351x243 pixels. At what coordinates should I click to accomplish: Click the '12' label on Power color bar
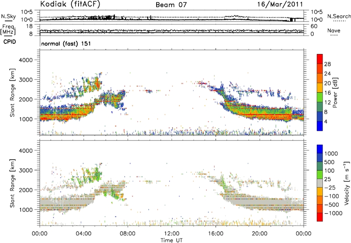click(327, 103)
